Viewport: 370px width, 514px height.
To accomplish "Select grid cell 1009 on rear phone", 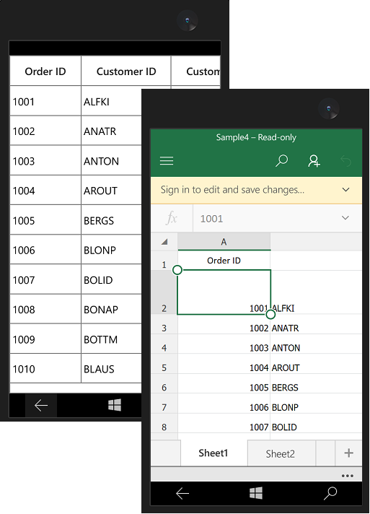I will (45, 339).
